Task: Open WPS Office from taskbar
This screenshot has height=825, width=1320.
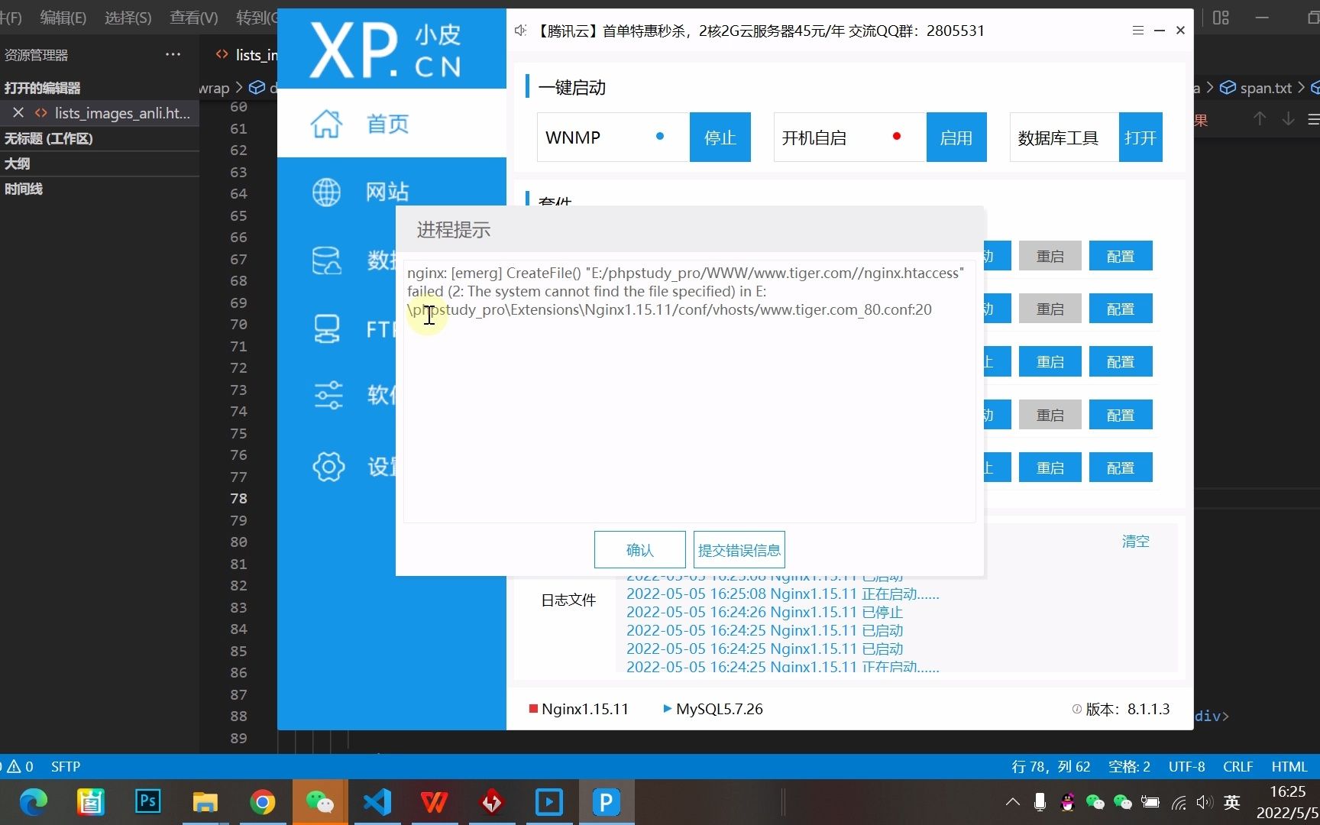Action: pyautogui.click(x=434, y=802)
